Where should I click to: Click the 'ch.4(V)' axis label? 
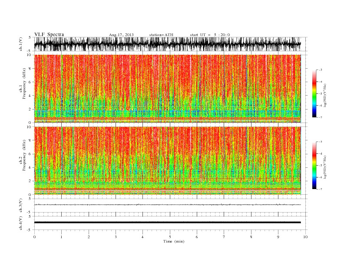pyautogui.click(x=21, y=223)
